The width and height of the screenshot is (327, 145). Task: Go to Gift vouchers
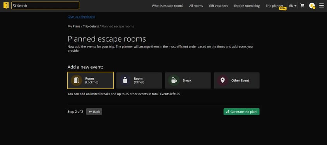tap(218, 6)
